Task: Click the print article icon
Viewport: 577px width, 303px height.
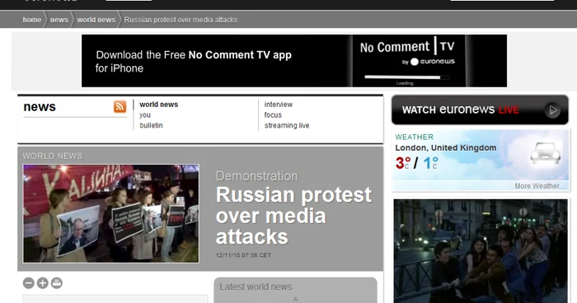Action: click(x=57, y=283)
